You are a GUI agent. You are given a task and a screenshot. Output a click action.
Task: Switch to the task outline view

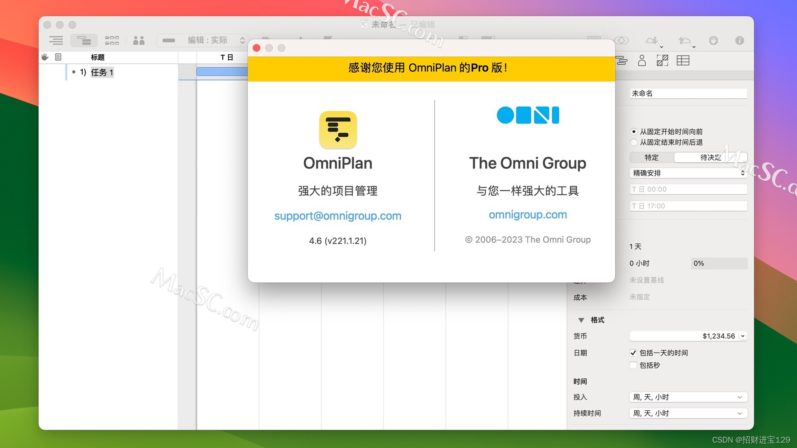(56, 40)
